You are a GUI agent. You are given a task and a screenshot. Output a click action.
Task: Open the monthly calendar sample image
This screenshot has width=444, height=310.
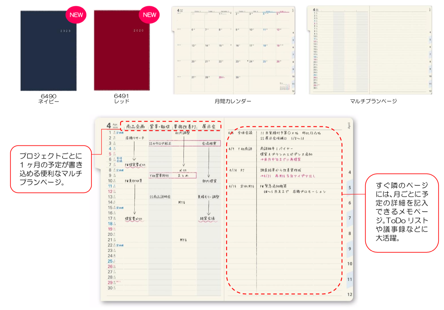pos(233,50)
